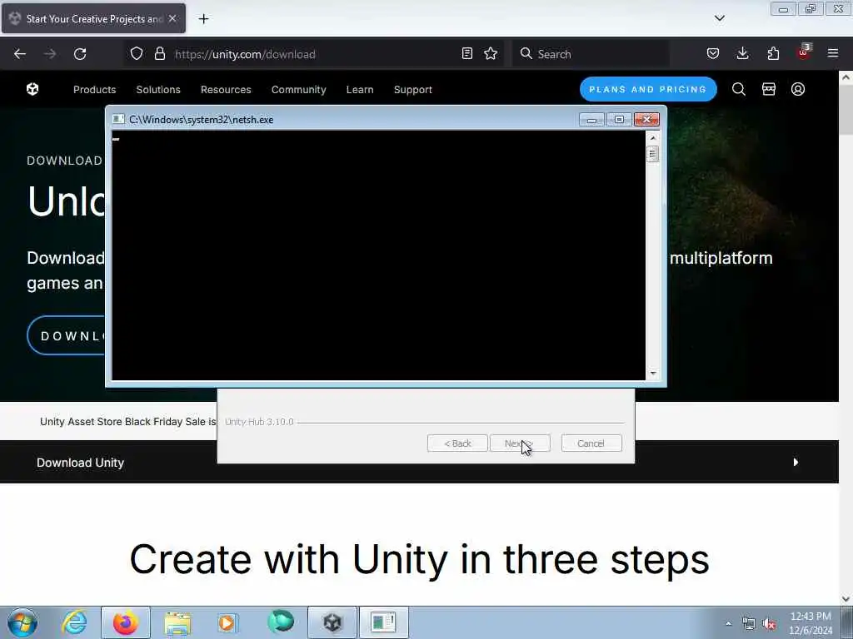853x639 pixels.
Task: Click the console scrollbar thumb
Action: pyautogui.click(x=652, y=154)
